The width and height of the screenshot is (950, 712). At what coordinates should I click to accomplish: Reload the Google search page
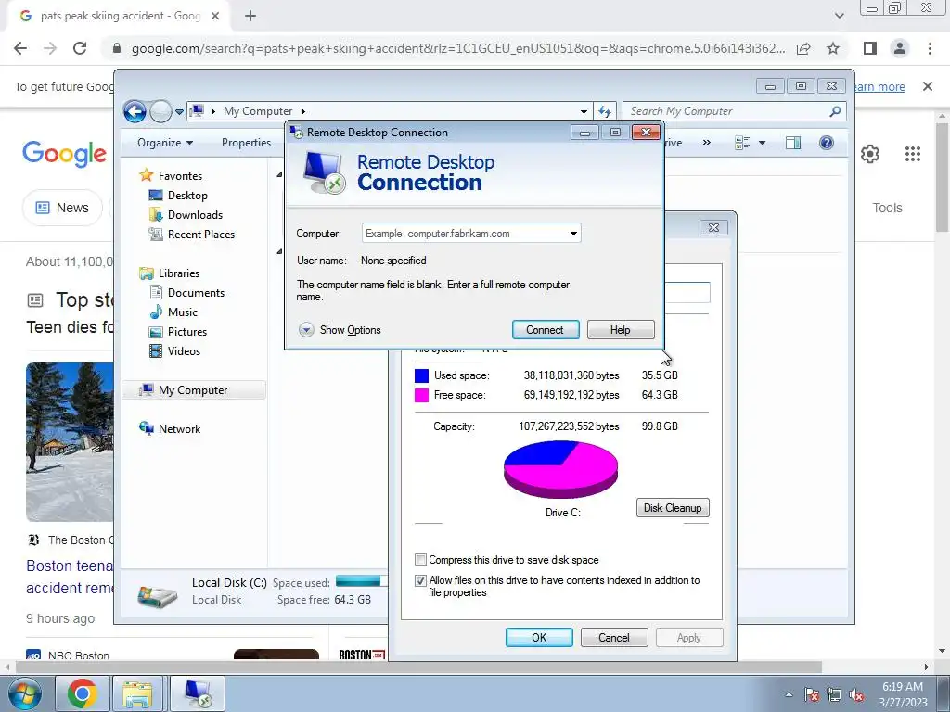coord(80,48)
